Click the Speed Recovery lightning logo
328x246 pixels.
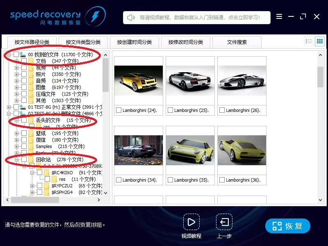(x=95, y=16)
